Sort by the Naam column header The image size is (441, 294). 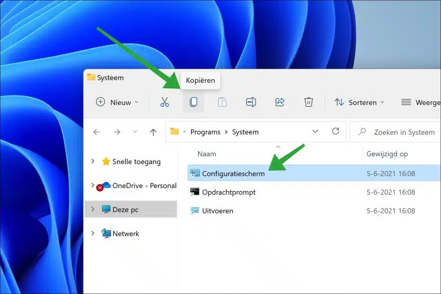[207, 154]
